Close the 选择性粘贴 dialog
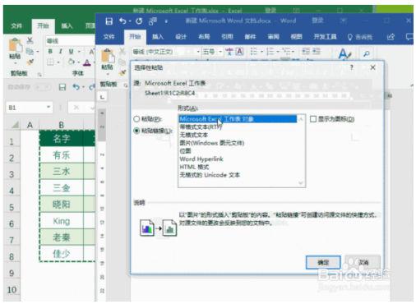416x304 pixels. tap(372, 67)
